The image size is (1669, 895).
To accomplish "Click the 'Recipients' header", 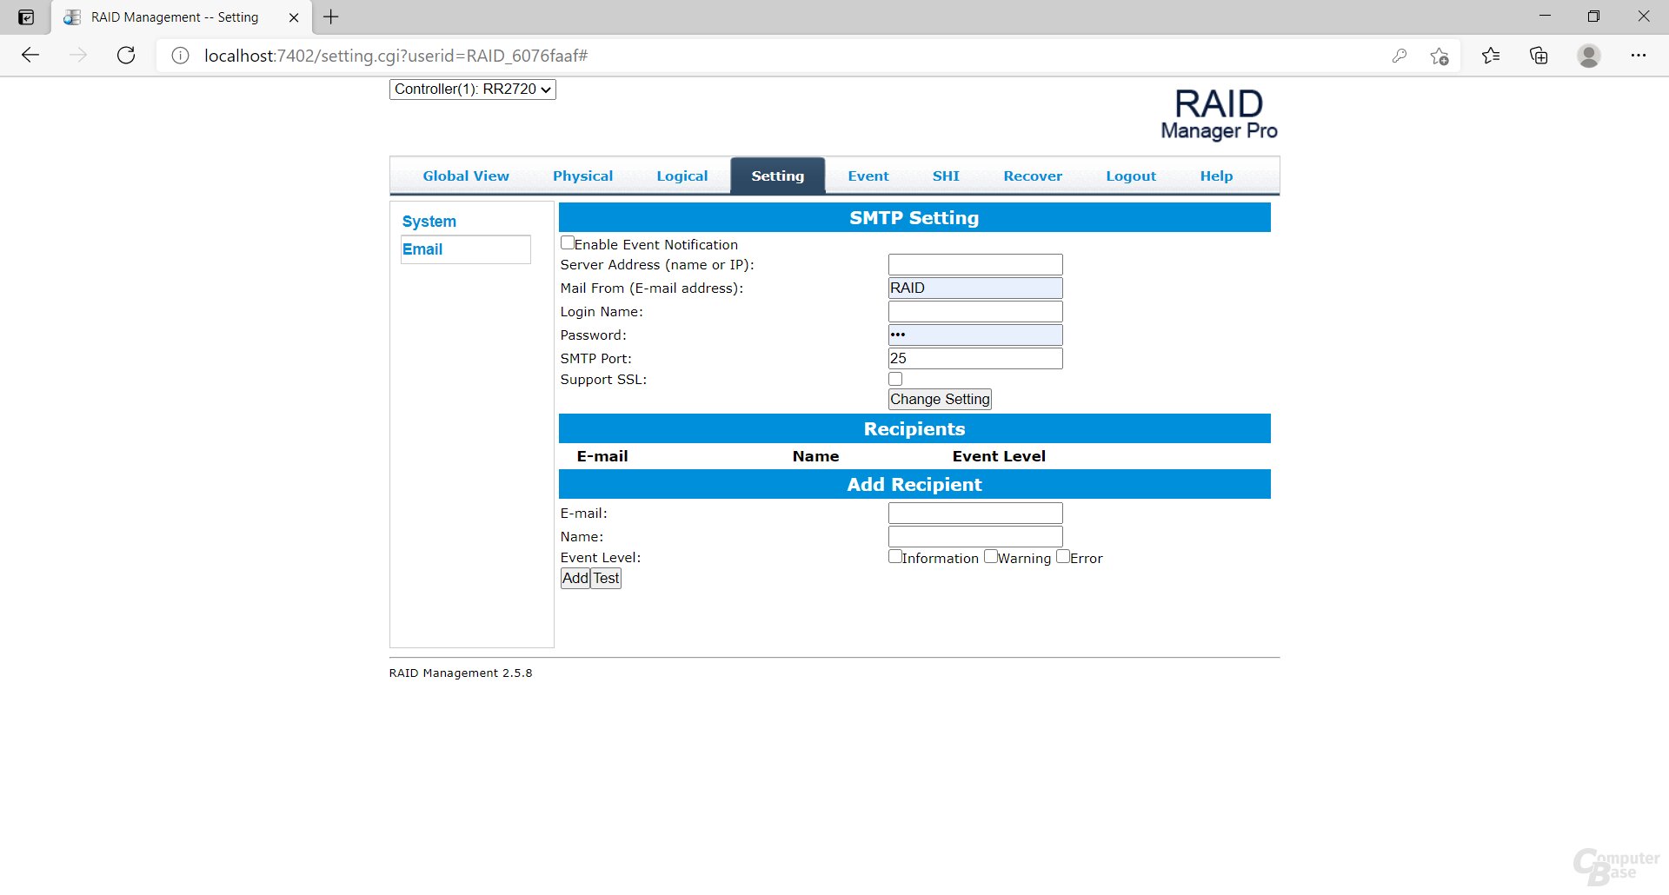I will tap(914, 429).
